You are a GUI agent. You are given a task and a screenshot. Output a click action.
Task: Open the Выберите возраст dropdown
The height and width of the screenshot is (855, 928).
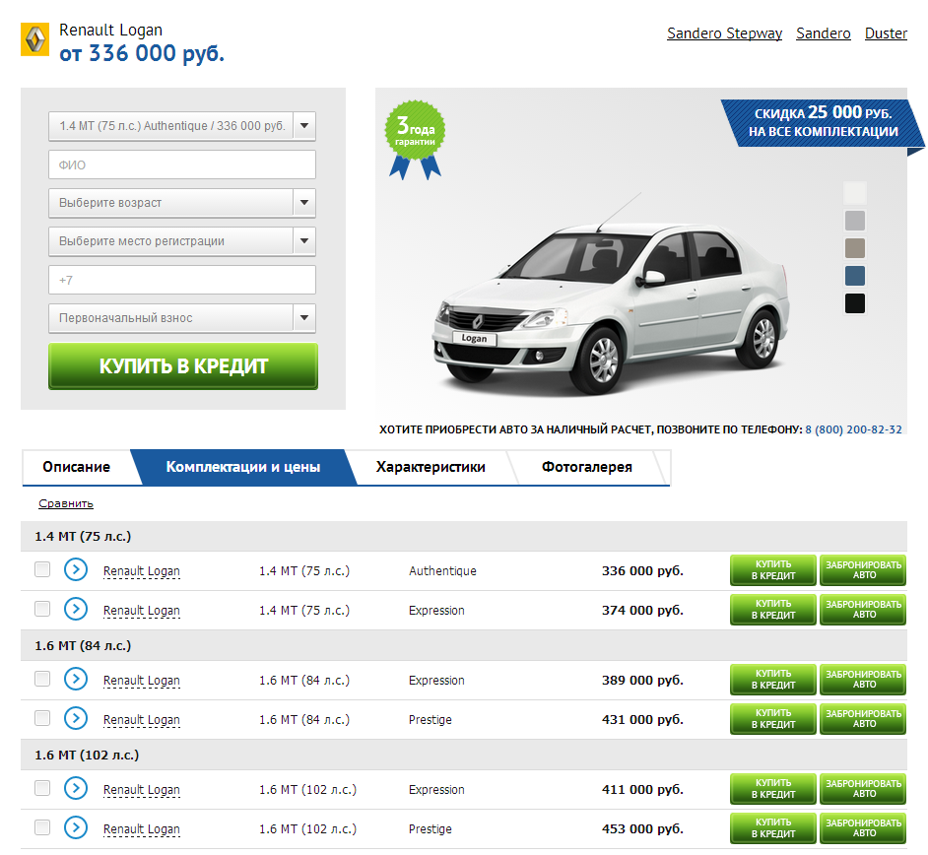pos(182,203)
